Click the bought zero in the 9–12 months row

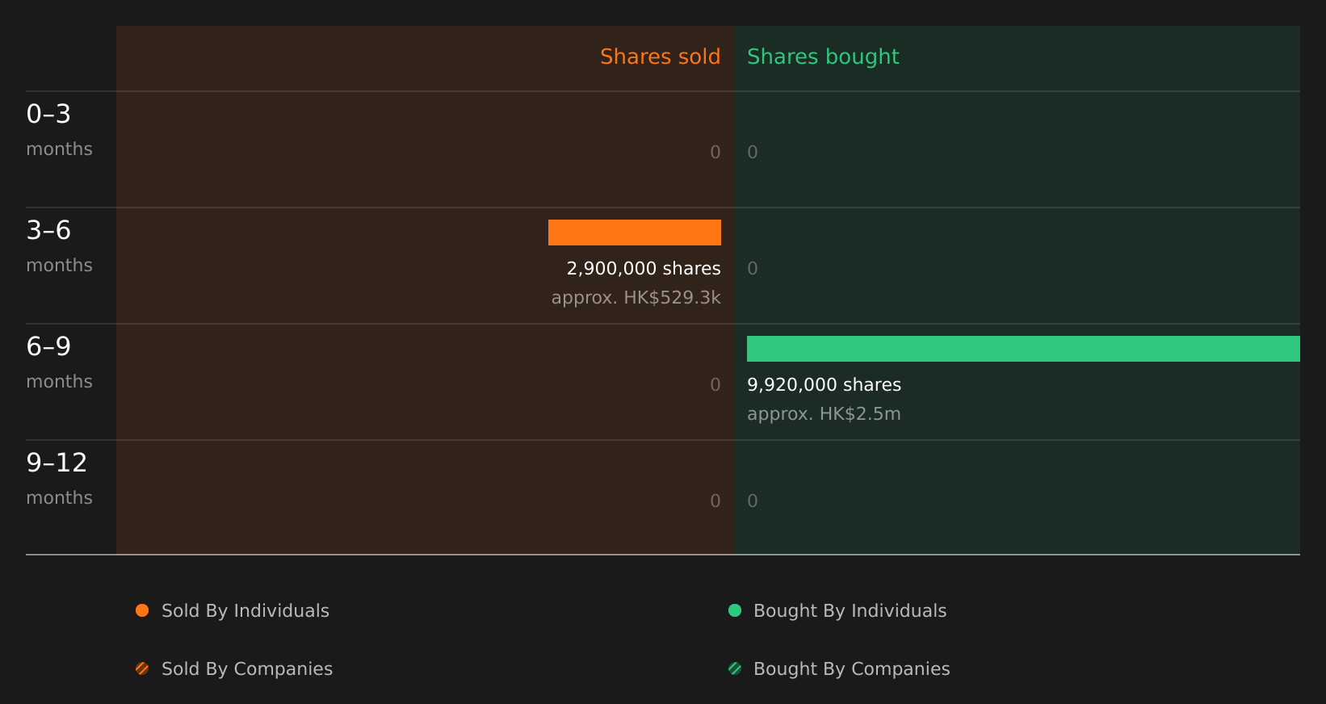(x=753, y=501)
